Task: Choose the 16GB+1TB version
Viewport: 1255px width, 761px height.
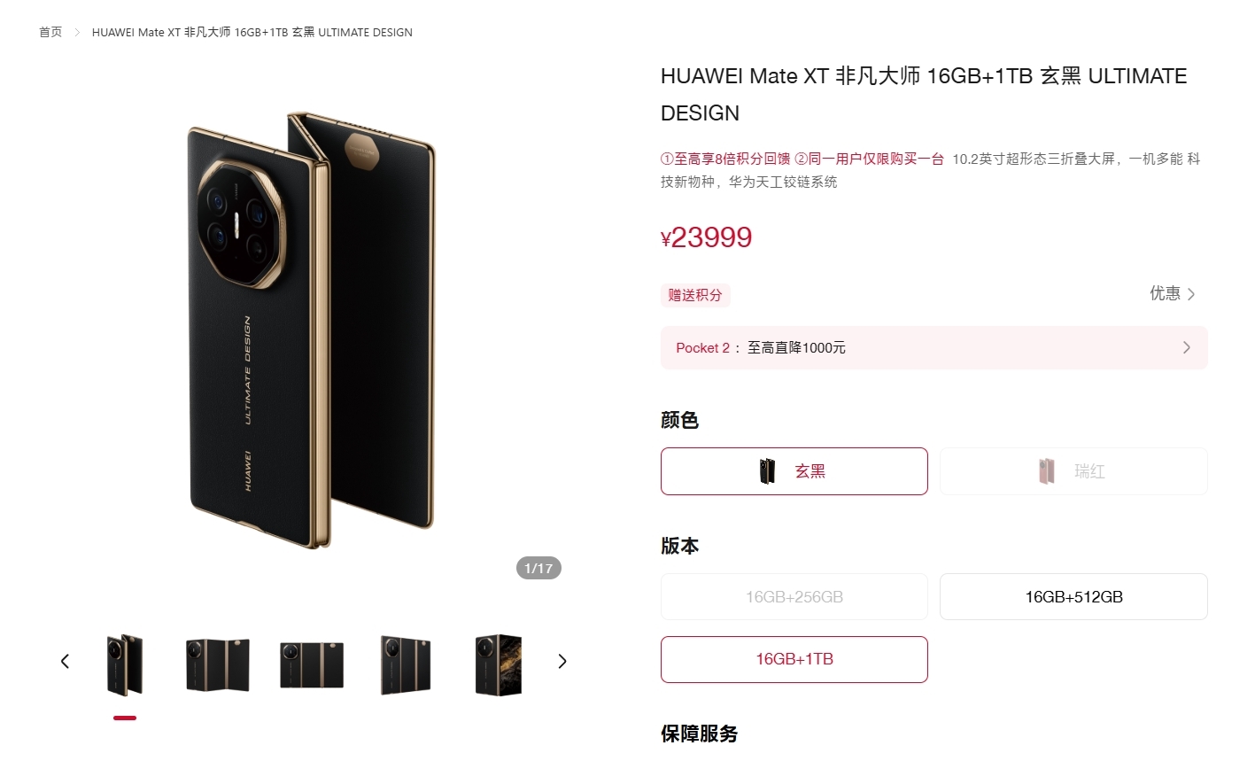Action: [794, 659]
